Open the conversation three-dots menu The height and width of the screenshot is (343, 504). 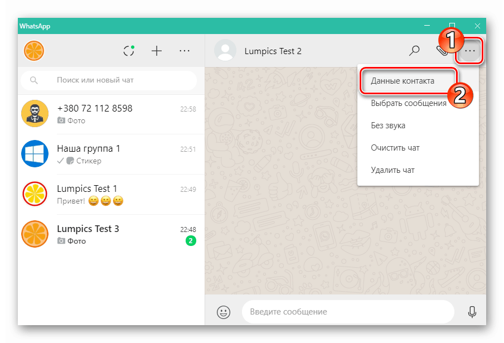coord(469,51)
